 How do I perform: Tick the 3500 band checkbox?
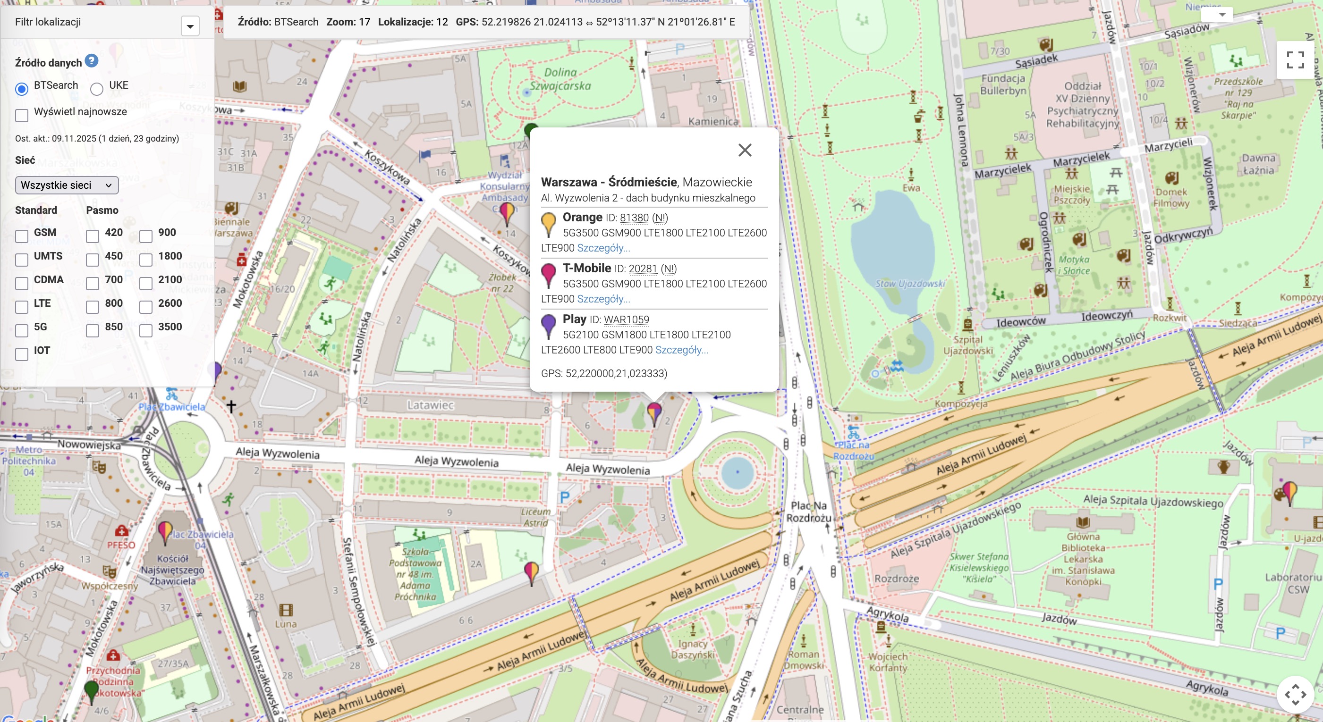146,330
